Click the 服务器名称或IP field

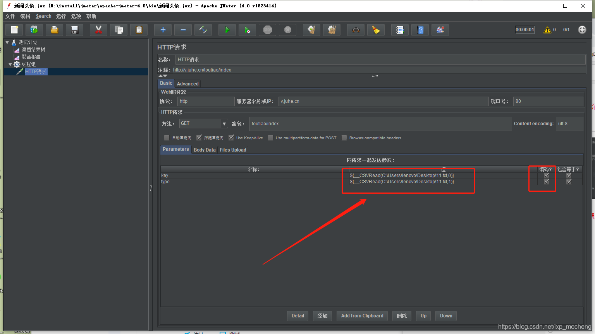[x=383, y=101]
